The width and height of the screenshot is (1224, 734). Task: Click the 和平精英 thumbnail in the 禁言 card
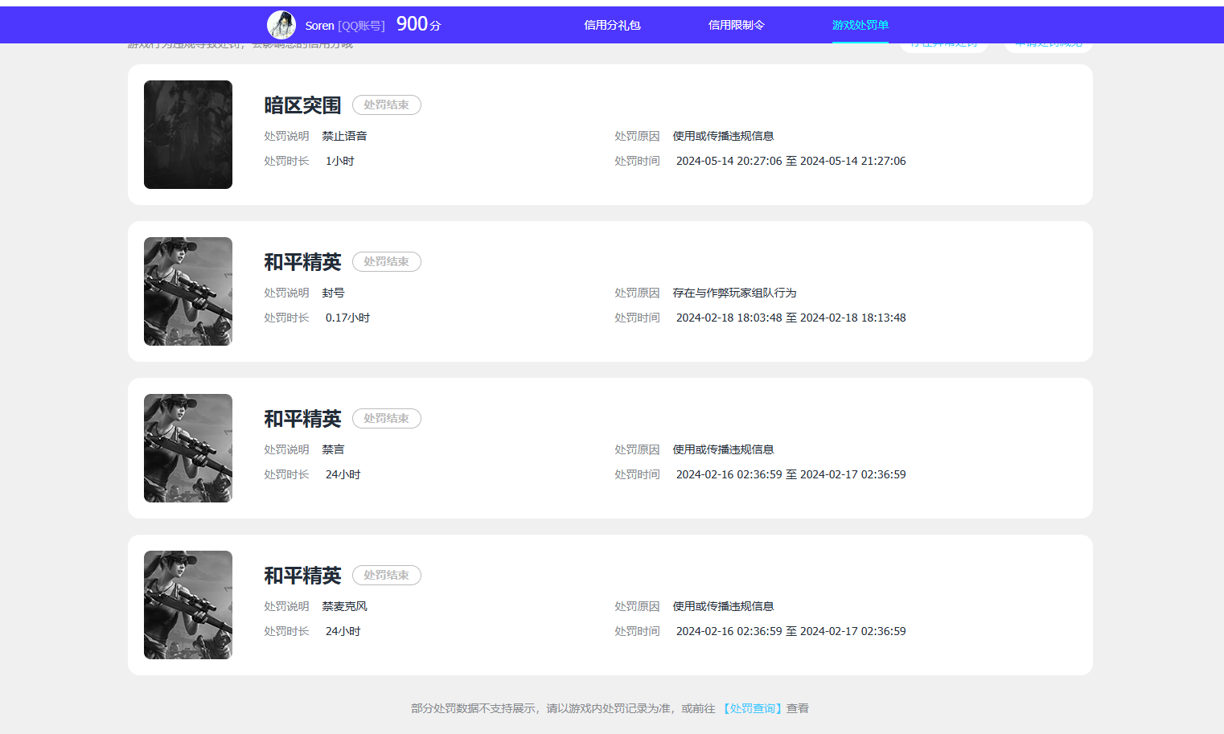point(188,448)
